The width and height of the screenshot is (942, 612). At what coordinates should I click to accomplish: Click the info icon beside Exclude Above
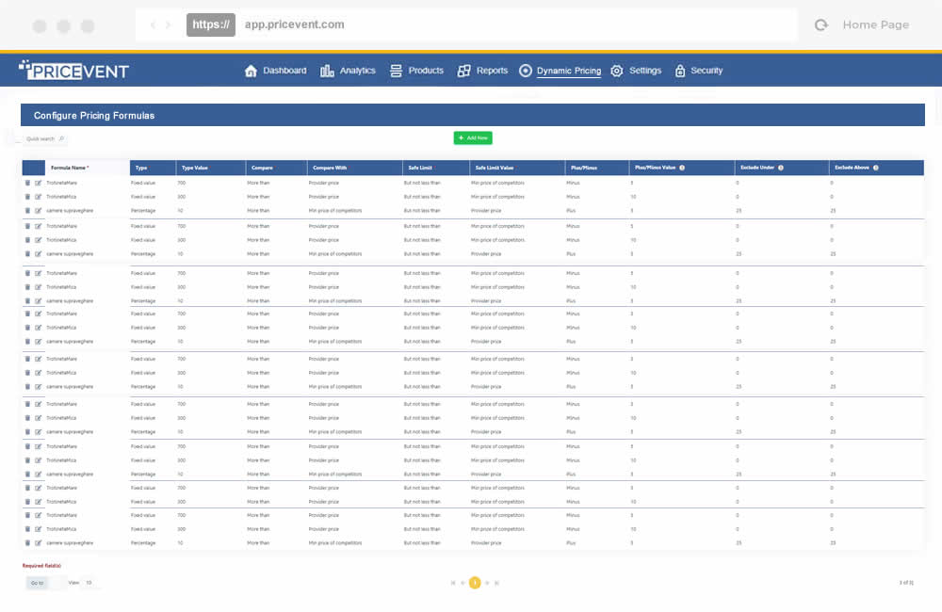[875, 168]
